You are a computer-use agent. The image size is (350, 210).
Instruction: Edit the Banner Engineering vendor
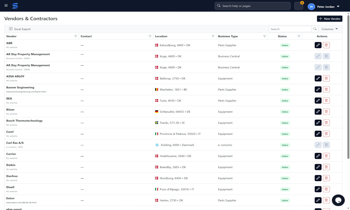[318, 89]
